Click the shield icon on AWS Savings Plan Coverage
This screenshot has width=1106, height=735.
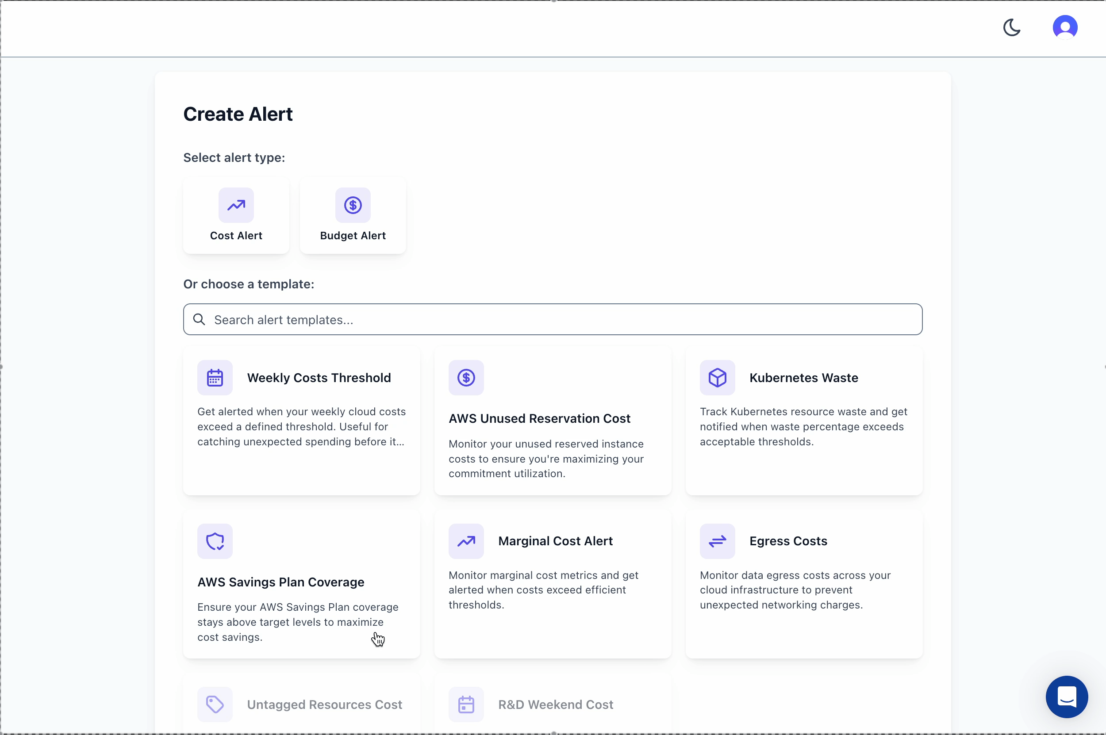tap(215, 541)
